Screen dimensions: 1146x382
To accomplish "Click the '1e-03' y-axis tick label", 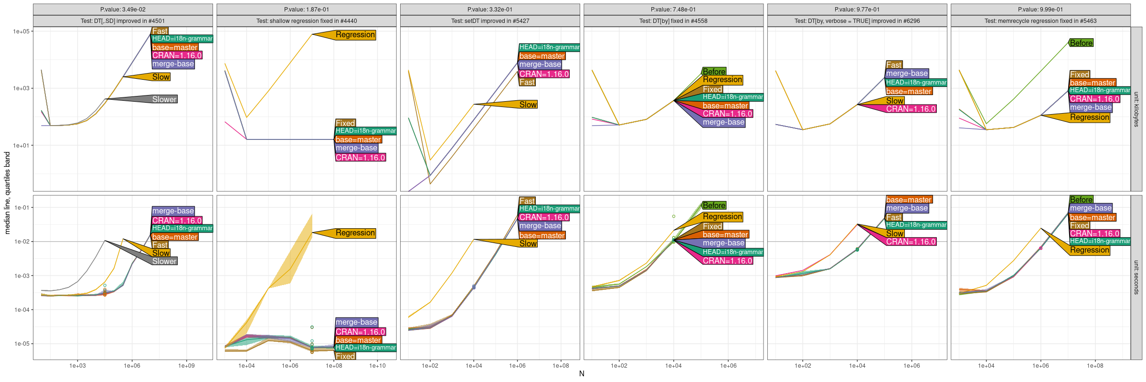I will [21, 276].
